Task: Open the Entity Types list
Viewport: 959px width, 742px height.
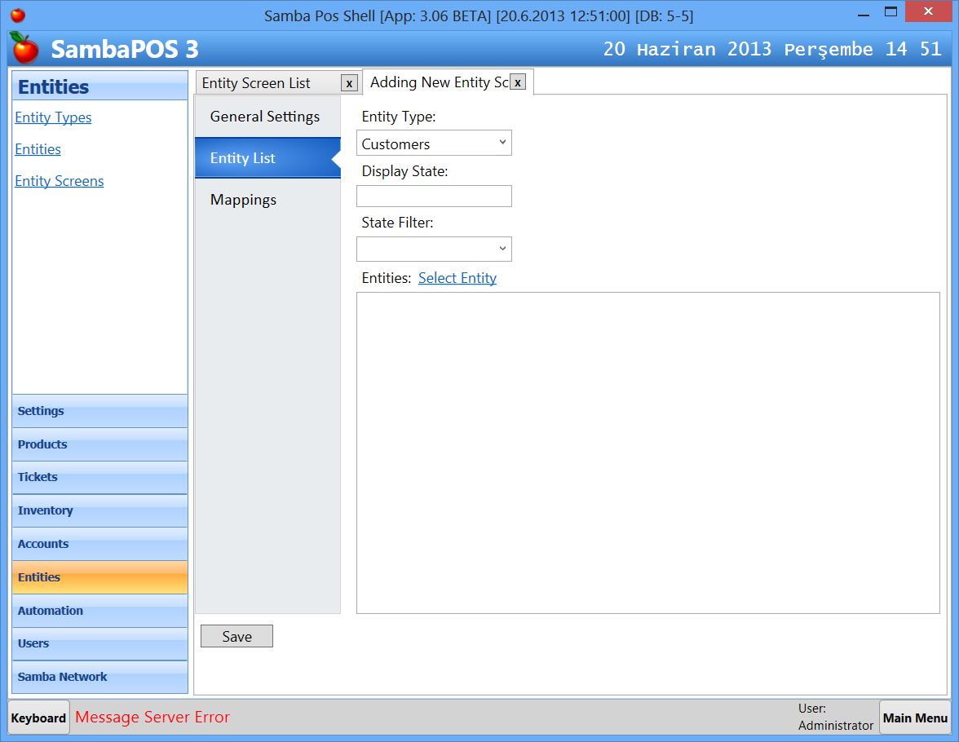Action: pyautogui.click(x=52, y=117)
